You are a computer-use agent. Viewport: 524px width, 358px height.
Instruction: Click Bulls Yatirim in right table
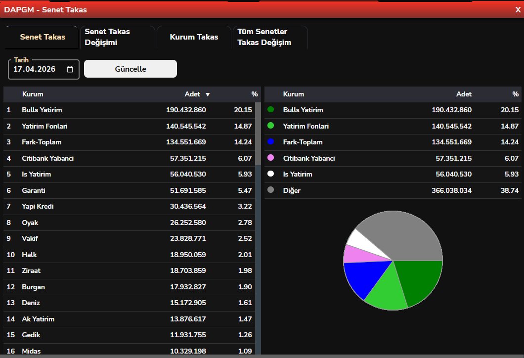click(303, 110)
